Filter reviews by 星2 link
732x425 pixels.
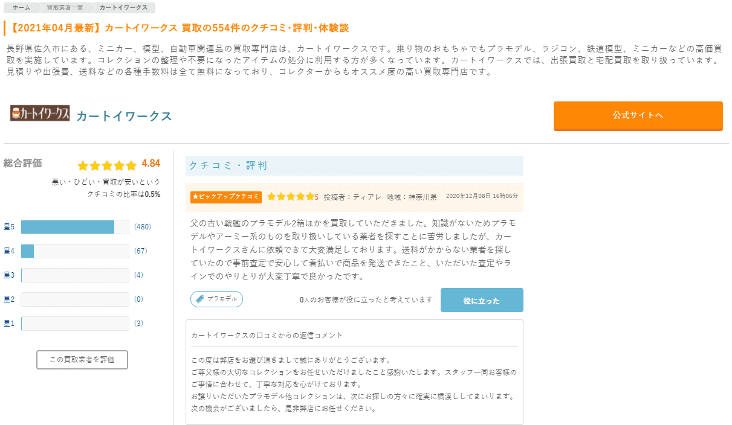[9, 299]
